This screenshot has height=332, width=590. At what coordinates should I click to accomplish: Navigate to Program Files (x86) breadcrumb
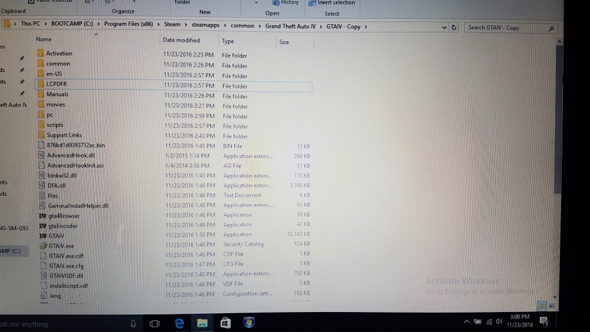click(128, 24)
